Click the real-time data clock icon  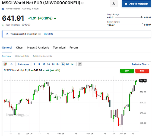3,25
